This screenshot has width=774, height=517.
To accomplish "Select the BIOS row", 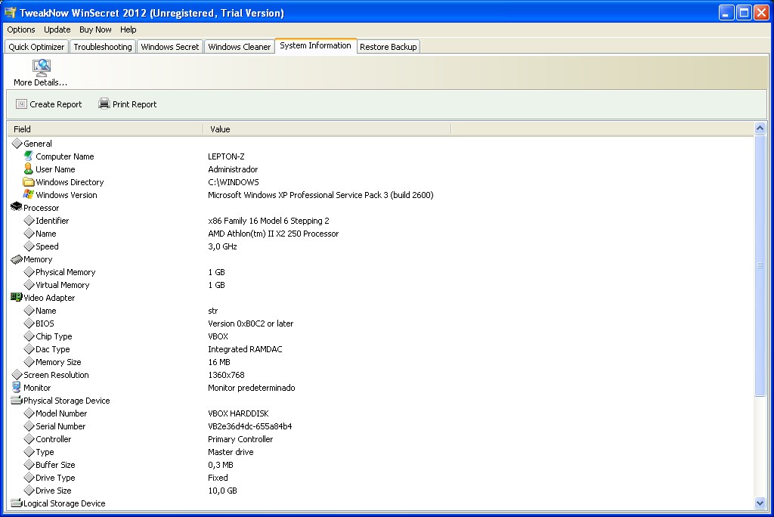I will click(x=381, y=323).
